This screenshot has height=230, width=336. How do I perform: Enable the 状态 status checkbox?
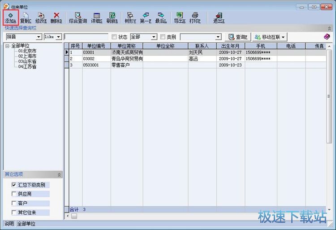click(114, 37)
